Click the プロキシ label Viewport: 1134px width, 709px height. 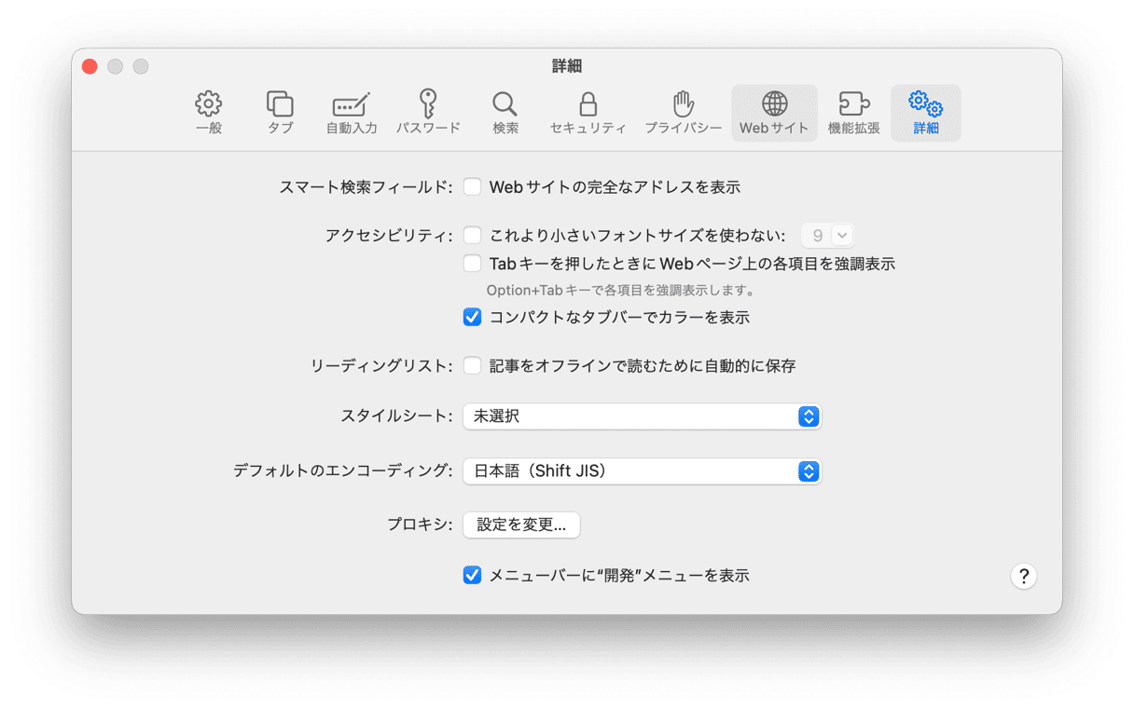(421, 525)
